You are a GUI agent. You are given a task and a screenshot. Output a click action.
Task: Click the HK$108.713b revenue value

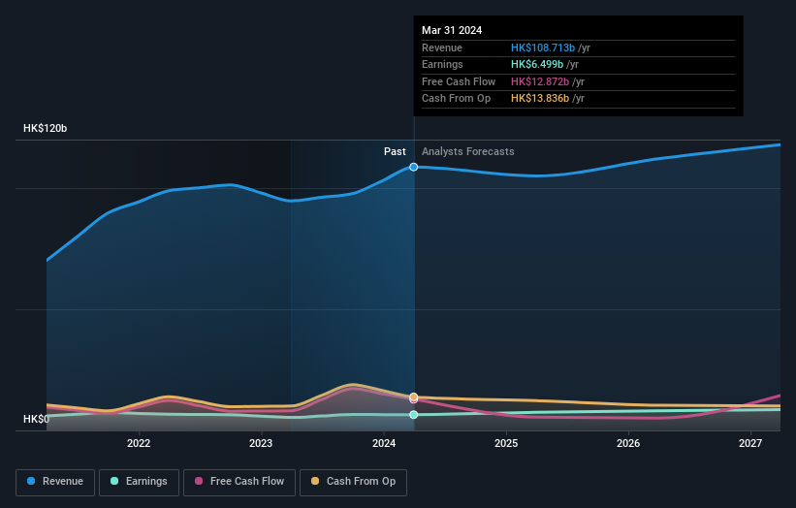point(543,48)
